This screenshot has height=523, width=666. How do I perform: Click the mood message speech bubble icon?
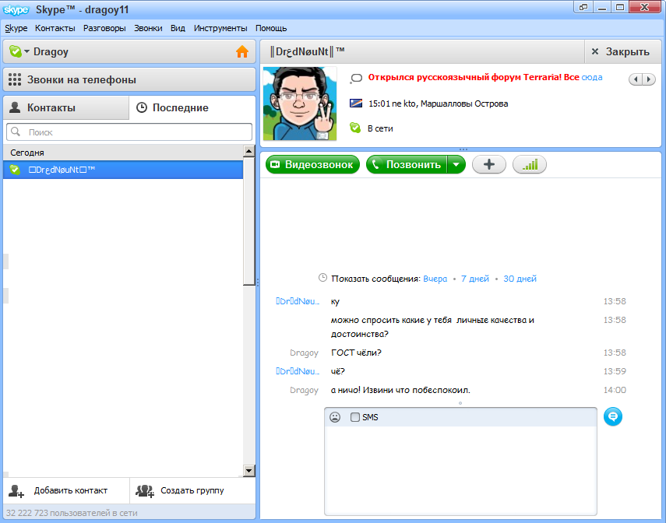click(x=356, y=78)
